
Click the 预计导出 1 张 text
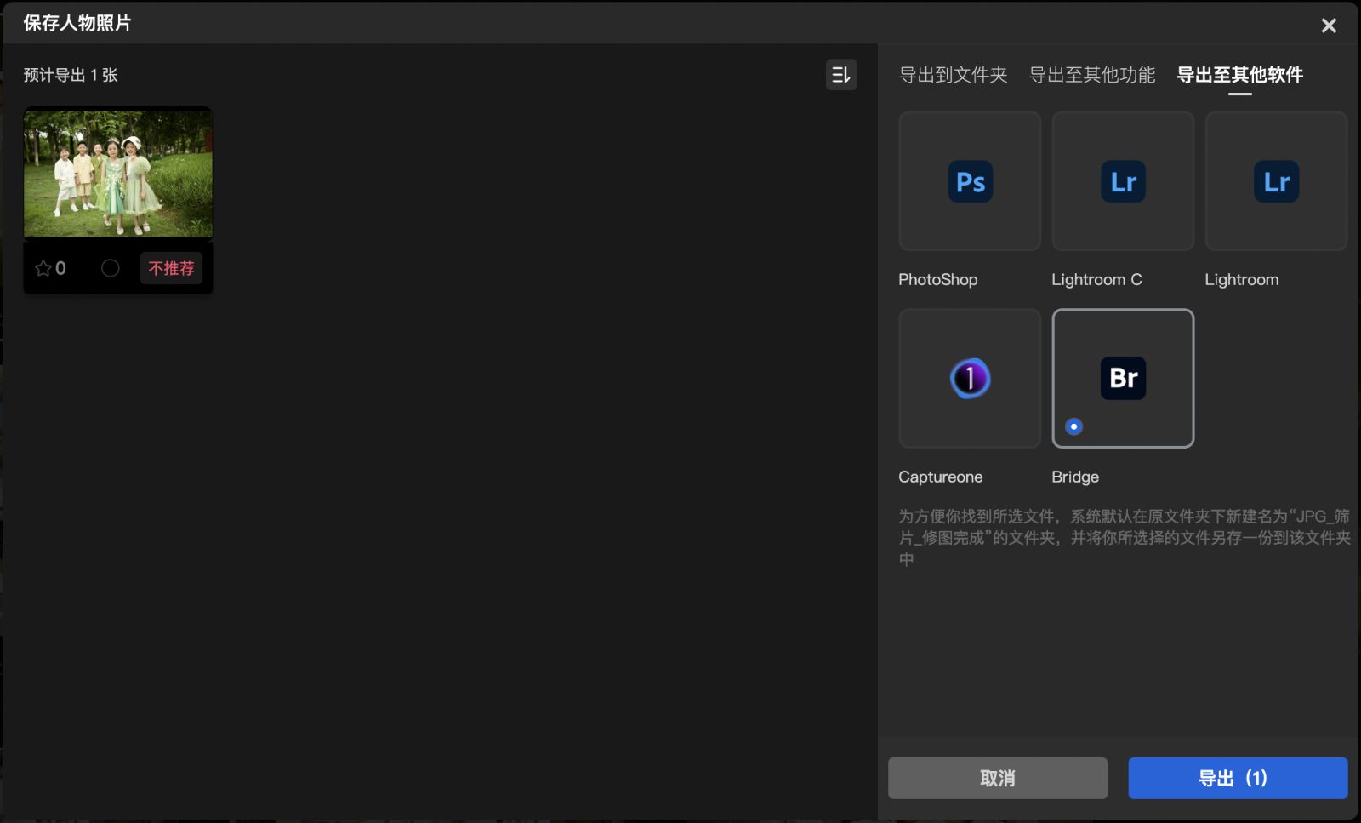pyautogui.click(x=71, y=75)
